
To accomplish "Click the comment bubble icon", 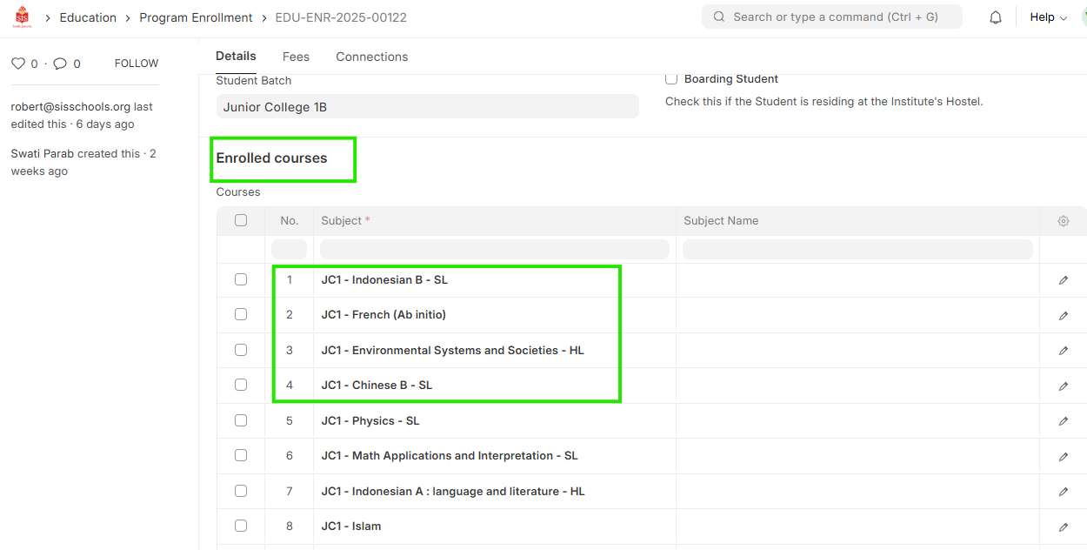I will coord(60,64).
